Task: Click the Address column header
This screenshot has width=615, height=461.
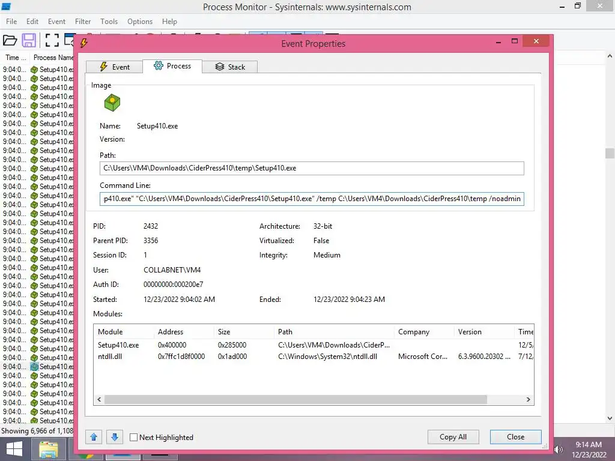Action: pos(184,331)
